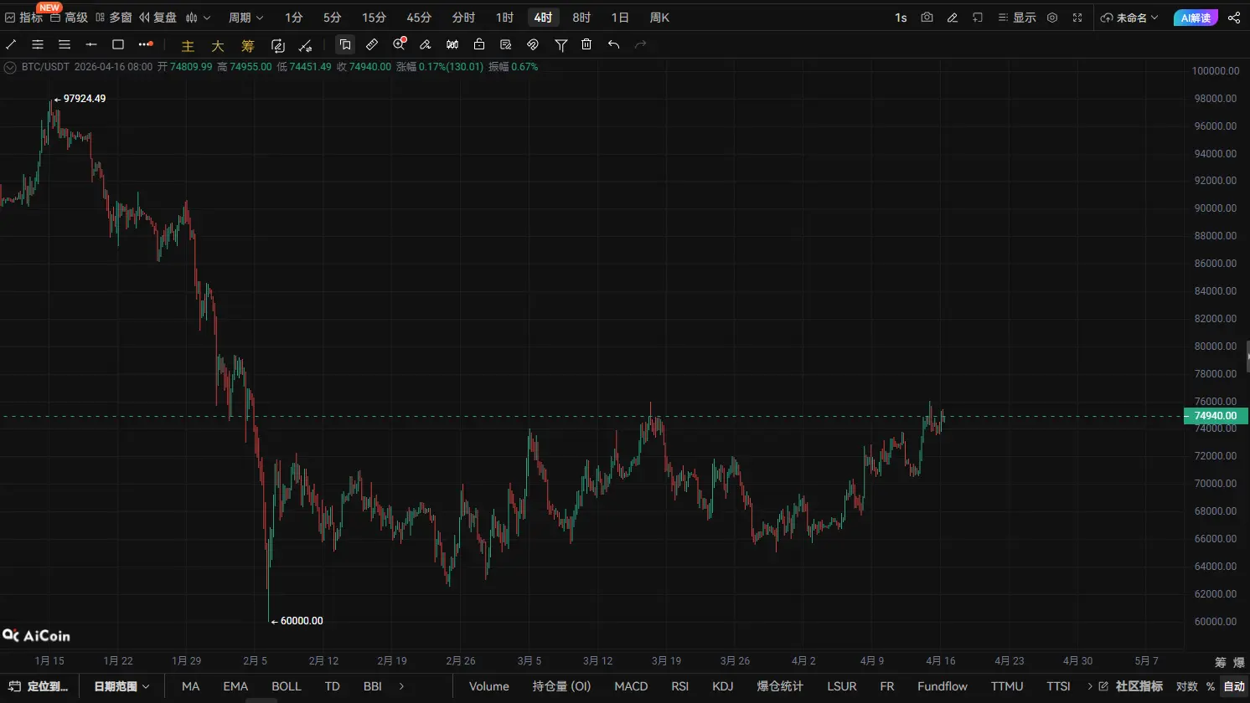
Task: Select the ruler measurement tool
Action: pyautogui.click(x=372, y=44)
